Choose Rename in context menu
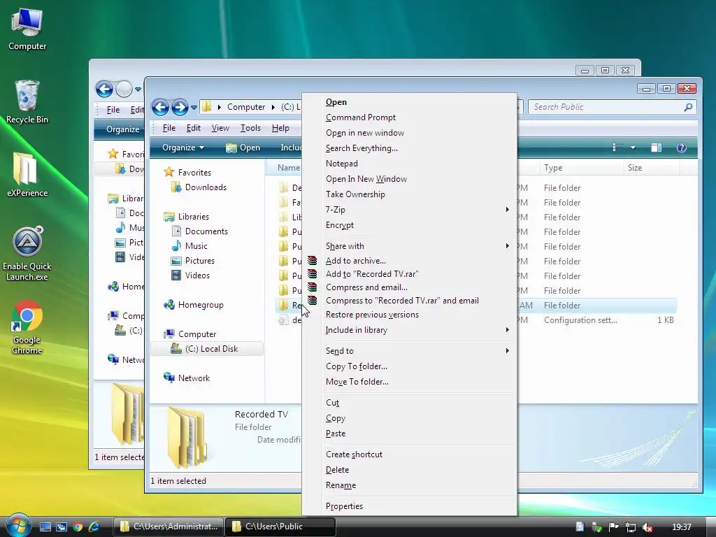 (341, 485)
